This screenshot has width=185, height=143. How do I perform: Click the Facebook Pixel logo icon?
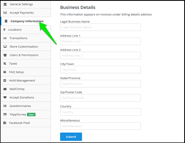pyautogui.click(x=5, y=123)
